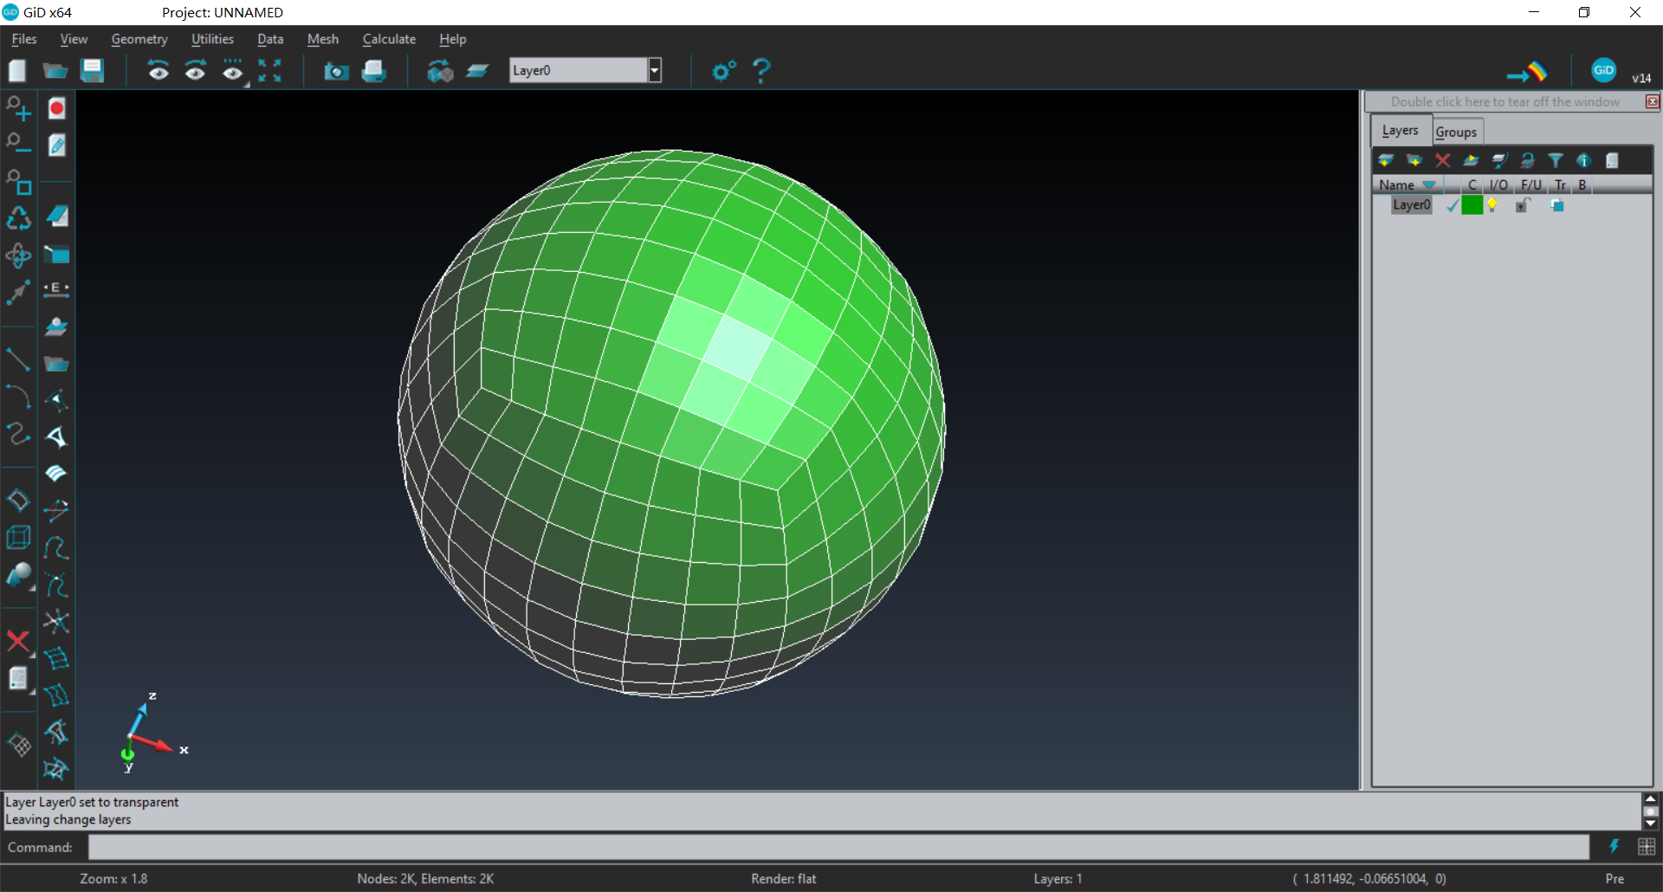Select the Zoom out tool
This screenshot has height=892, width=1663.
click(18, 144)
